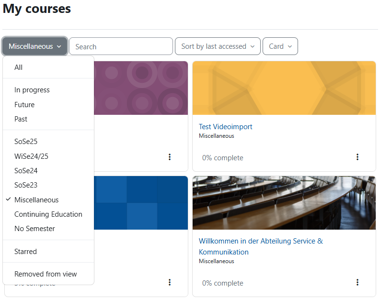Open the Sort by last accessed dropdown

pos(218,46)
